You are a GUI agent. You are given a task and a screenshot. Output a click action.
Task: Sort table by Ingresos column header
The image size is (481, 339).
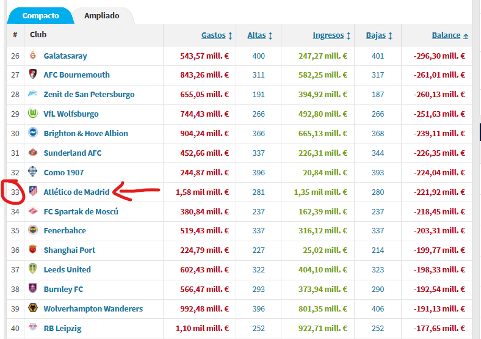click(328, 35)
